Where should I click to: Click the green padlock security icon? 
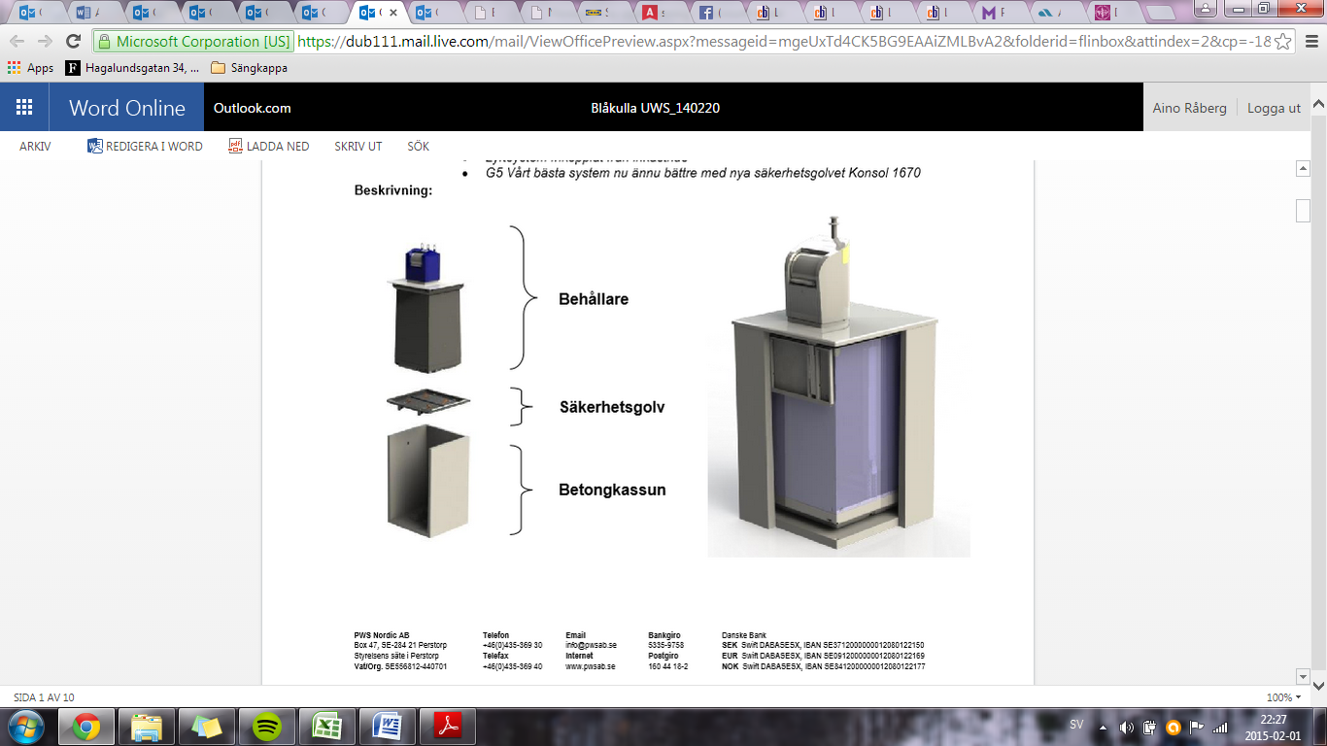[104, 42]
